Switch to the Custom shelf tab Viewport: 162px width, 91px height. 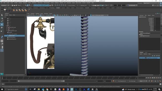coord(58,8)
